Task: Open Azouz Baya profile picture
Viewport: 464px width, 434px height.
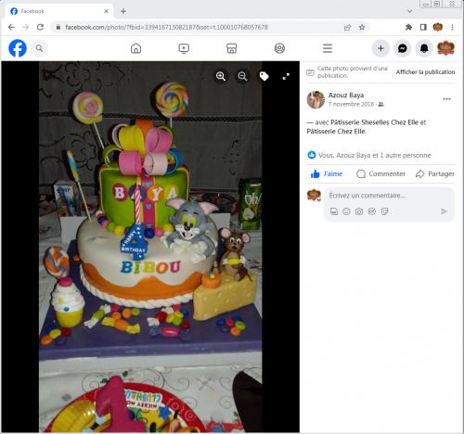Action: tap(316, 99)
